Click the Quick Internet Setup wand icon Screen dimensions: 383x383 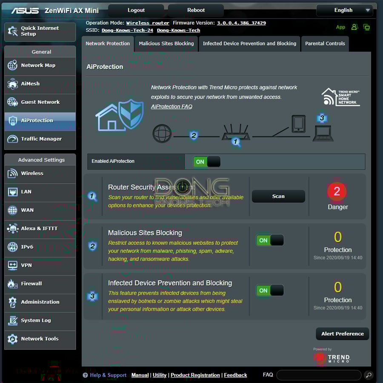coord(12,31)
